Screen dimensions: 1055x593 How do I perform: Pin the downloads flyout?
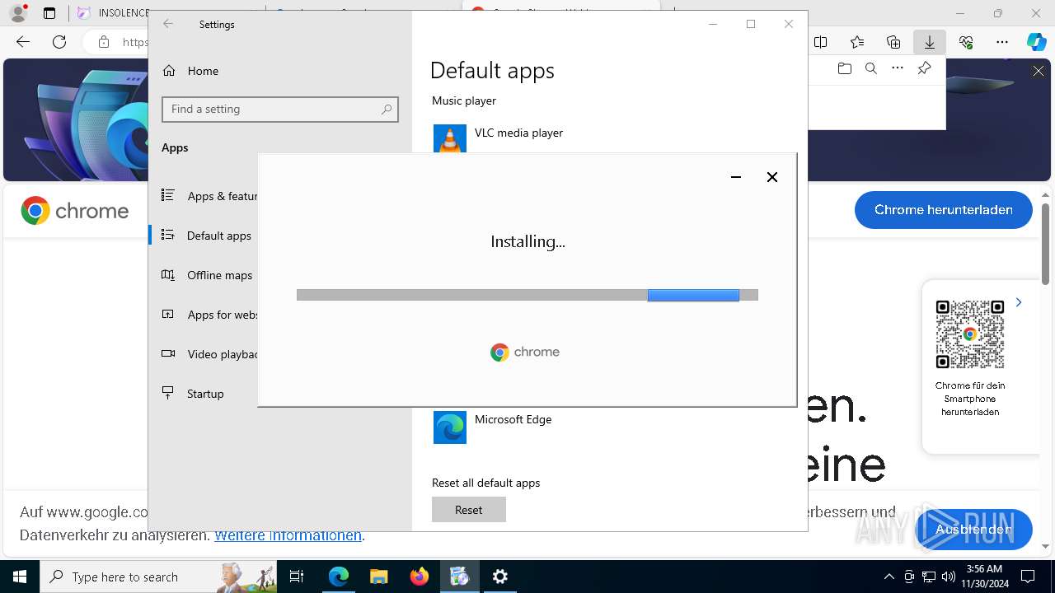[x=925, y=68]
